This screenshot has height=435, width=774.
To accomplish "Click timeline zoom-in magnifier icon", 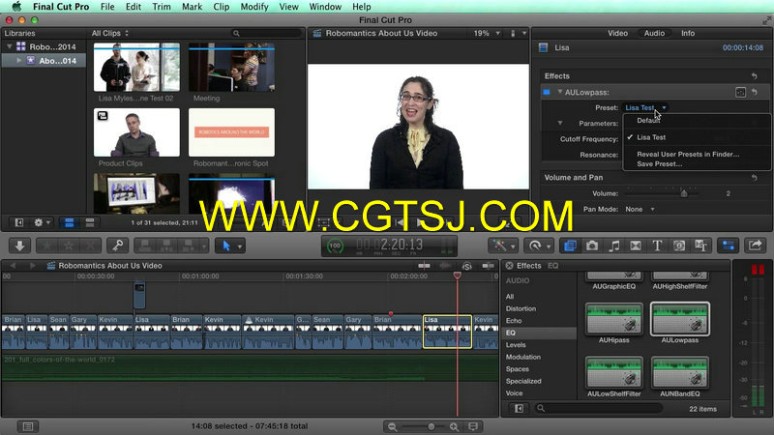I will pyautogui.click(x=454, y=426).
